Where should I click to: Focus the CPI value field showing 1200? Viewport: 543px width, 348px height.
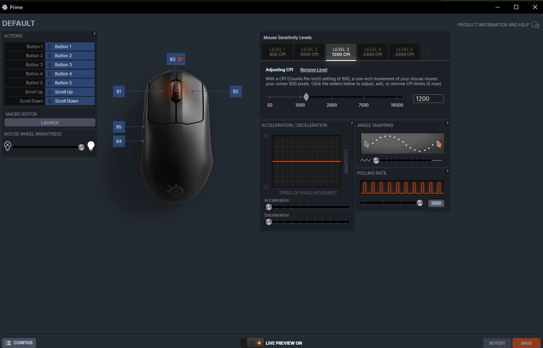(428, 98)
